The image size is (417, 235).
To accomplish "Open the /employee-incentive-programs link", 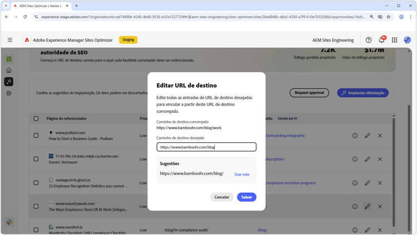I will (291, 183).
